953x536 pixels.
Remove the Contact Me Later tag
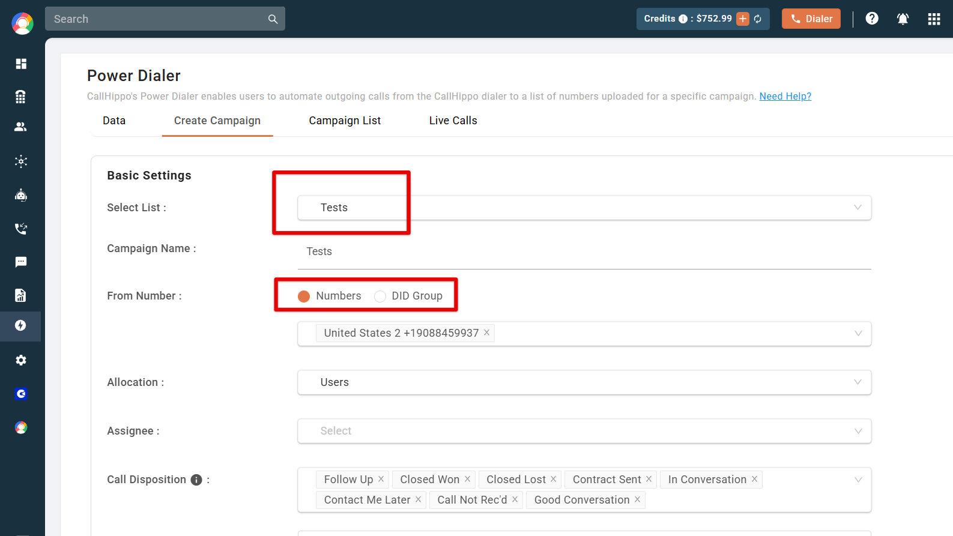point(418,499)
